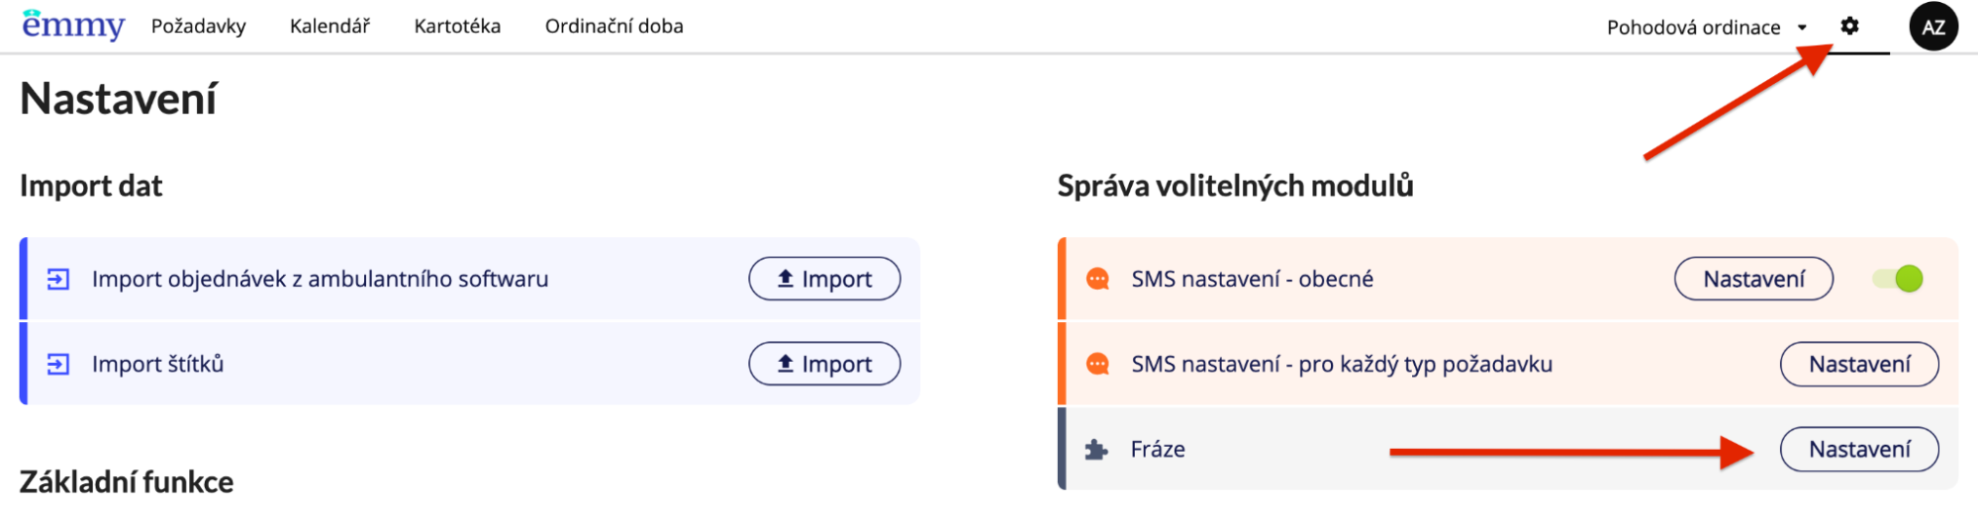Image resolution: width=1978 pixels, height=505 pixels.
Task: Click the import icon beside Import štítků
Action: pos(58,365)
